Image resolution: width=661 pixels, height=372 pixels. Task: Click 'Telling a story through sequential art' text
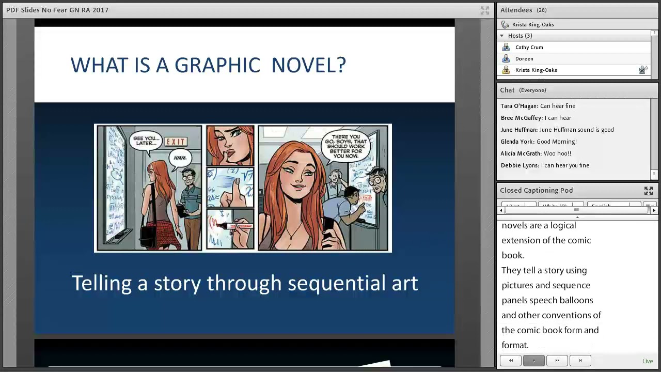(x=245, y=284)
